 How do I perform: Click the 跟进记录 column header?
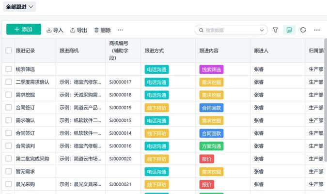coord(25,50)
